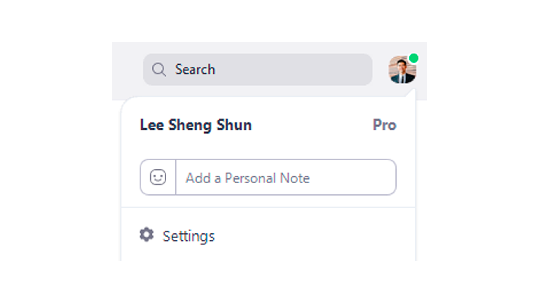The image size is (540, 303).
Task: Select the Lee Sheng Shun name
Action: pos(196,125)
